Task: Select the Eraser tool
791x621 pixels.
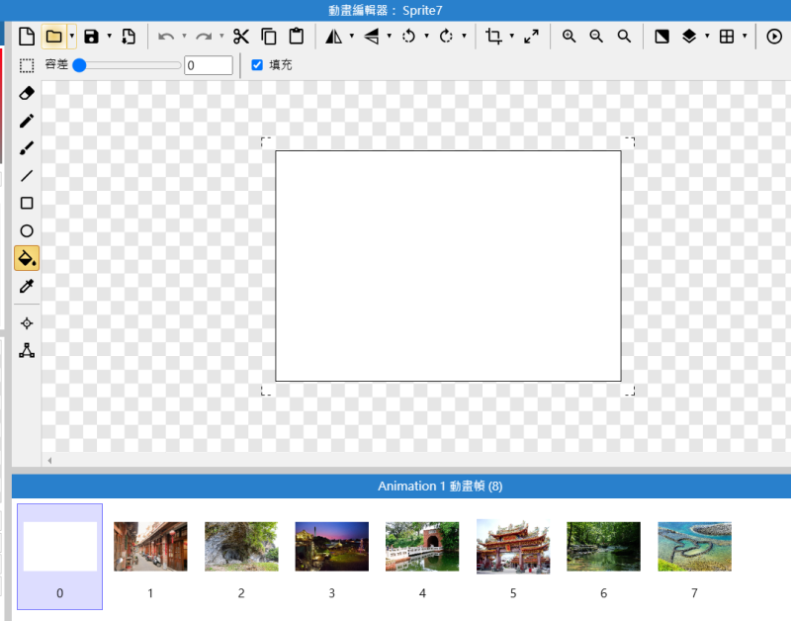Action: 27,93
